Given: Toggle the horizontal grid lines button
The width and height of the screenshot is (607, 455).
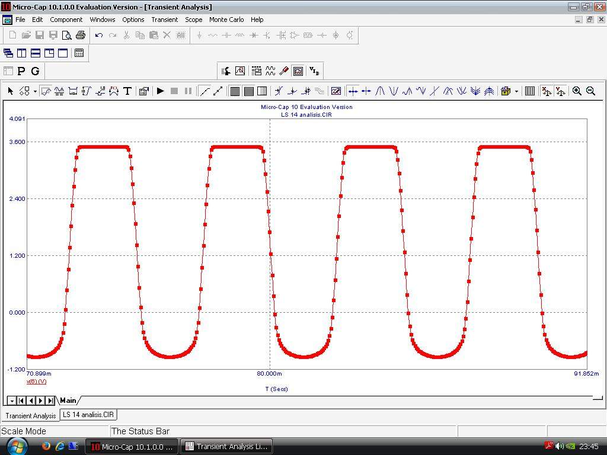Looking at the screenshot, I should [248, 91].
